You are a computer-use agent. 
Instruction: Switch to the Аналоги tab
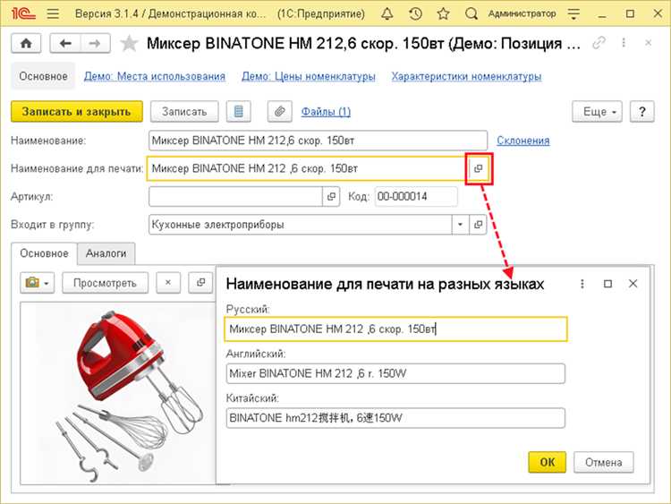106,253
